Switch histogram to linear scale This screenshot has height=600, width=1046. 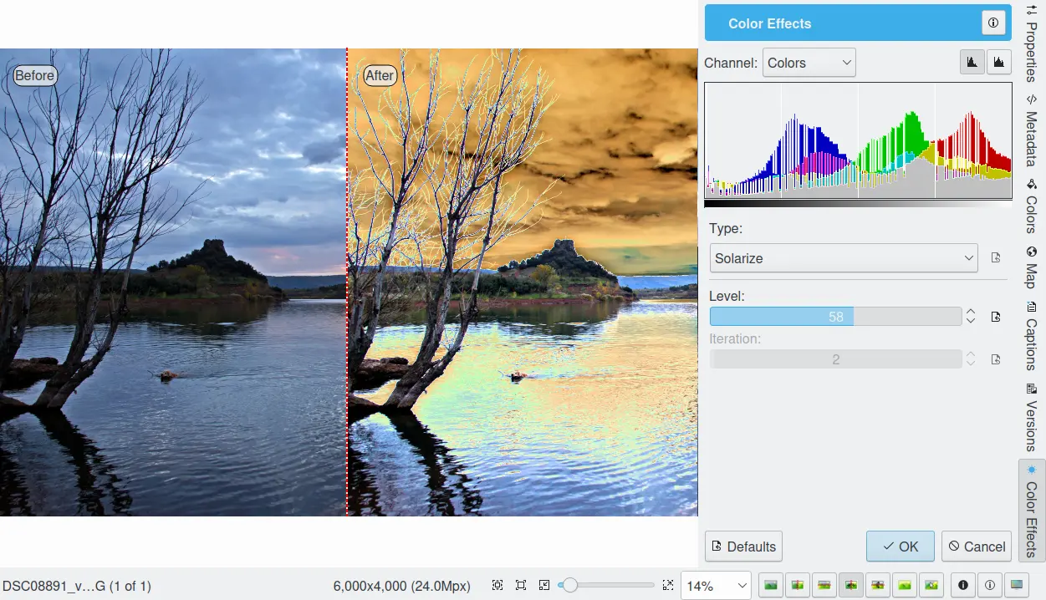tap(972, 63)
